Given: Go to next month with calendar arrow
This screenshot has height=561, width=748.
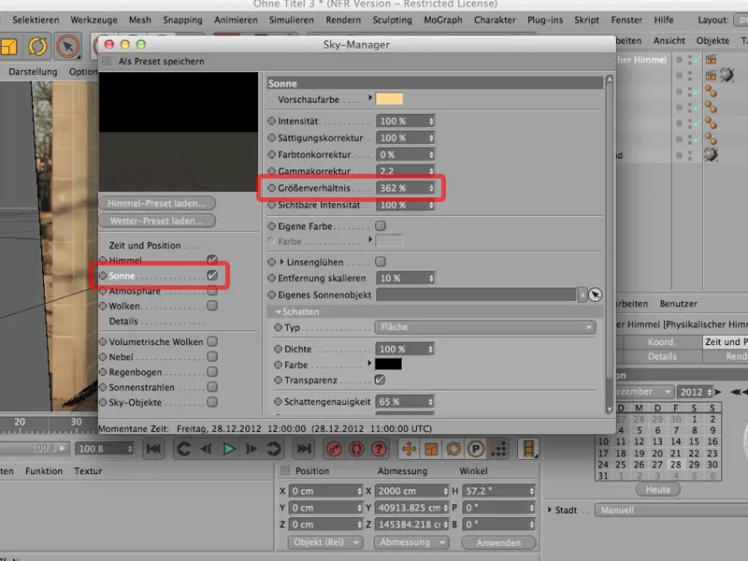Looking at the screenshot, I should (718, 392).
